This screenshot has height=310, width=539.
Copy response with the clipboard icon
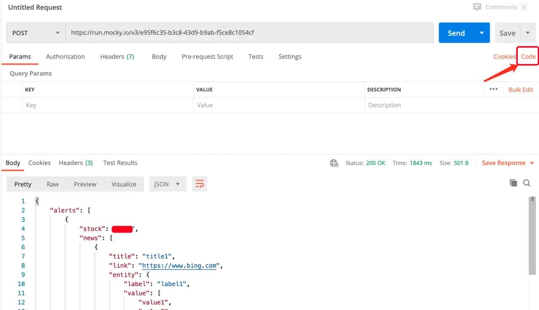[513, 183]
